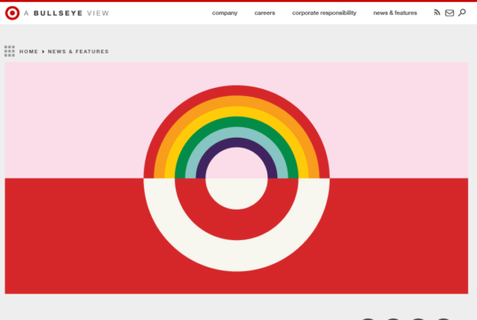Screen dimensions: 477x320
Task: Open the RSS feed icon
Action: point(437,12)
